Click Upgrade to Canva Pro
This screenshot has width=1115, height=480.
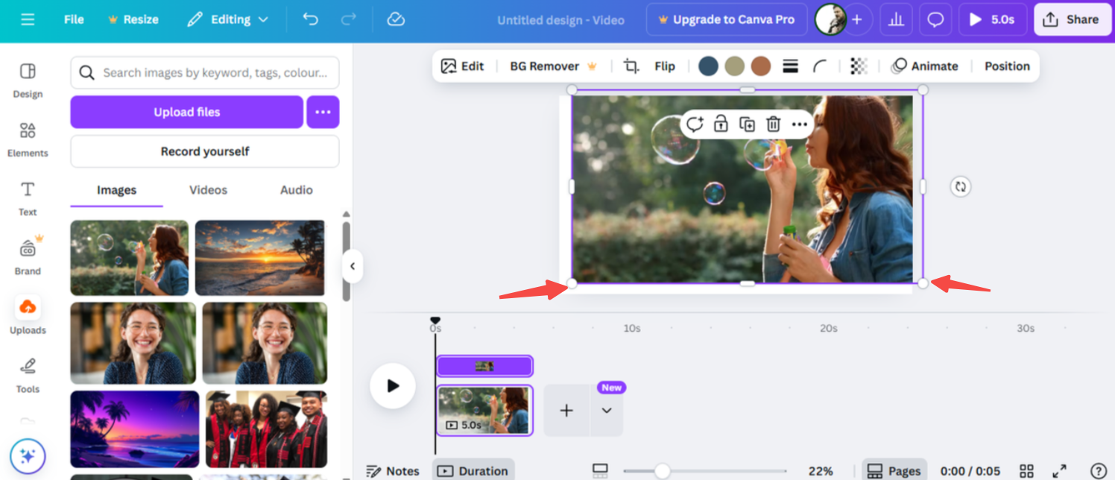coord(727,19)
